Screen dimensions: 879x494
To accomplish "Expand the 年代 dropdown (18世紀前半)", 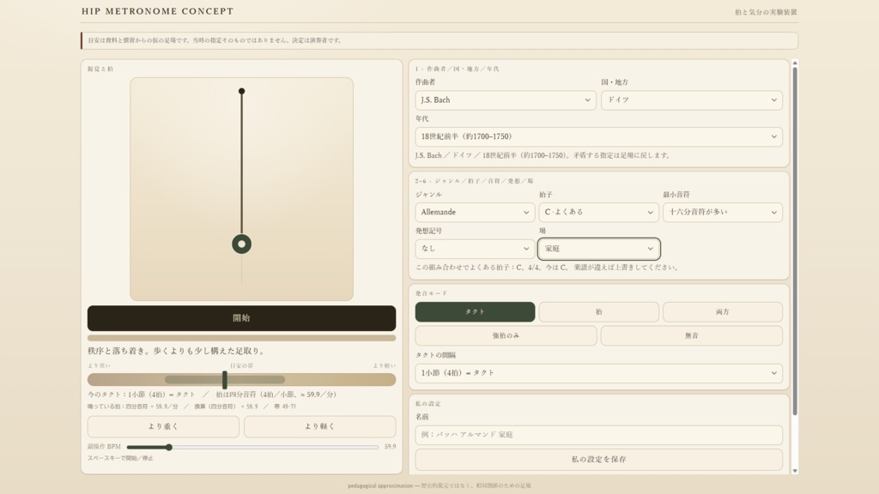I will 598,136.
